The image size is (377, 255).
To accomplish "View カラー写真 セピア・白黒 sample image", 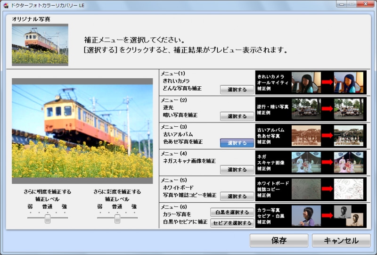I will pos(311,216).
